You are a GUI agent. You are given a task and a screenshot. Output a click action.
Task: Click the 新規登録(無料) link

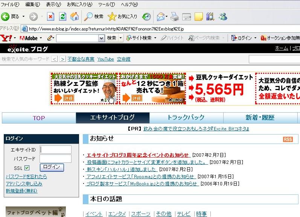click(x=21, y=191)
